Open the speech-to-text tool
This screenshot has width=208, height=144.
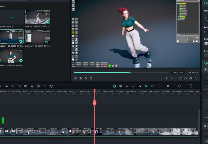51,86
